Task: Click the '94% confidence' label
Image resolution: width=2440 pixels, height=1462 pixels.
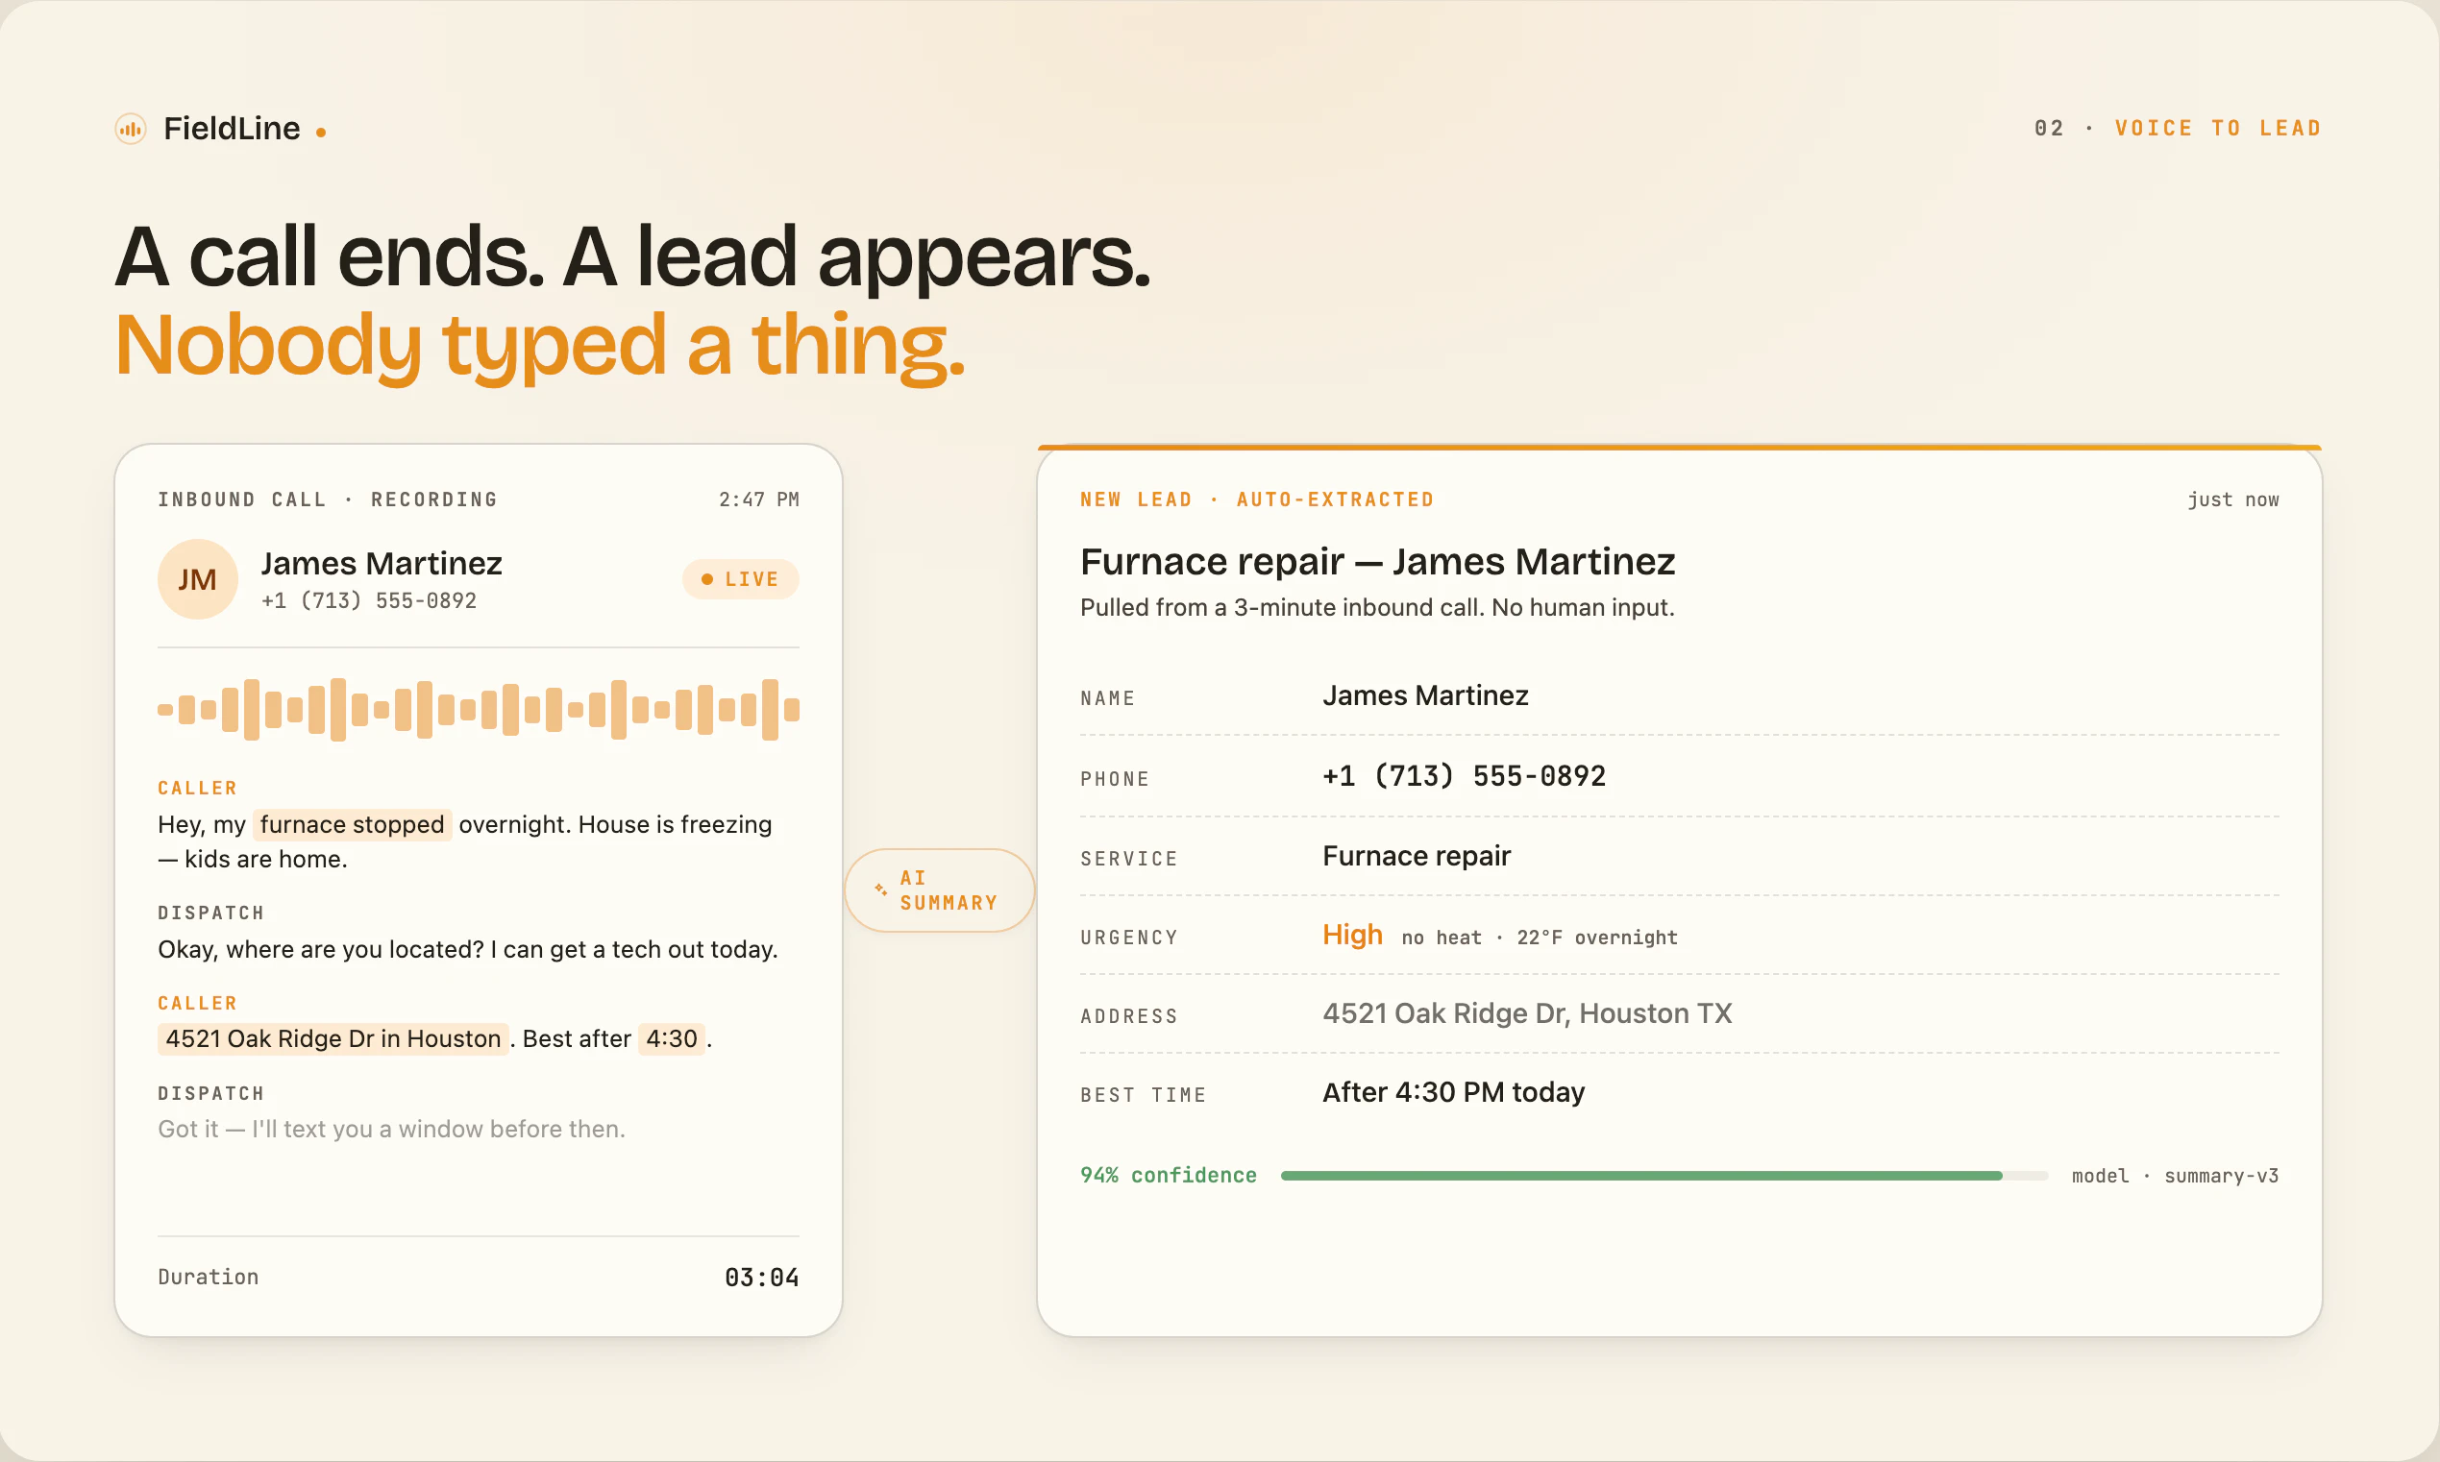Action: tap(1168, 1176)
